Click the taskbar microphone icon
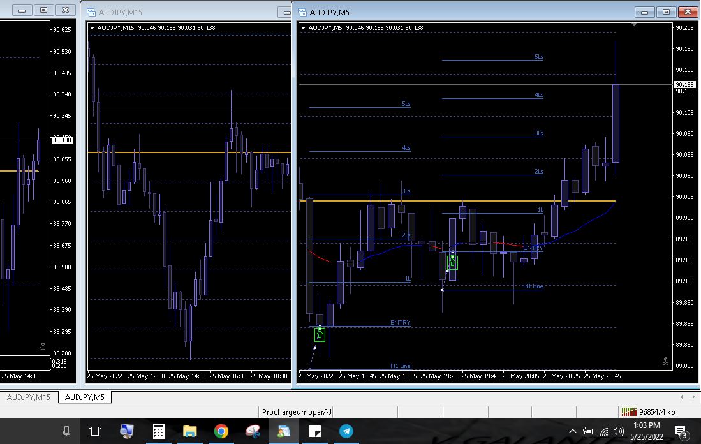Viewport: 701px width, 444px height. coord(66,431)
